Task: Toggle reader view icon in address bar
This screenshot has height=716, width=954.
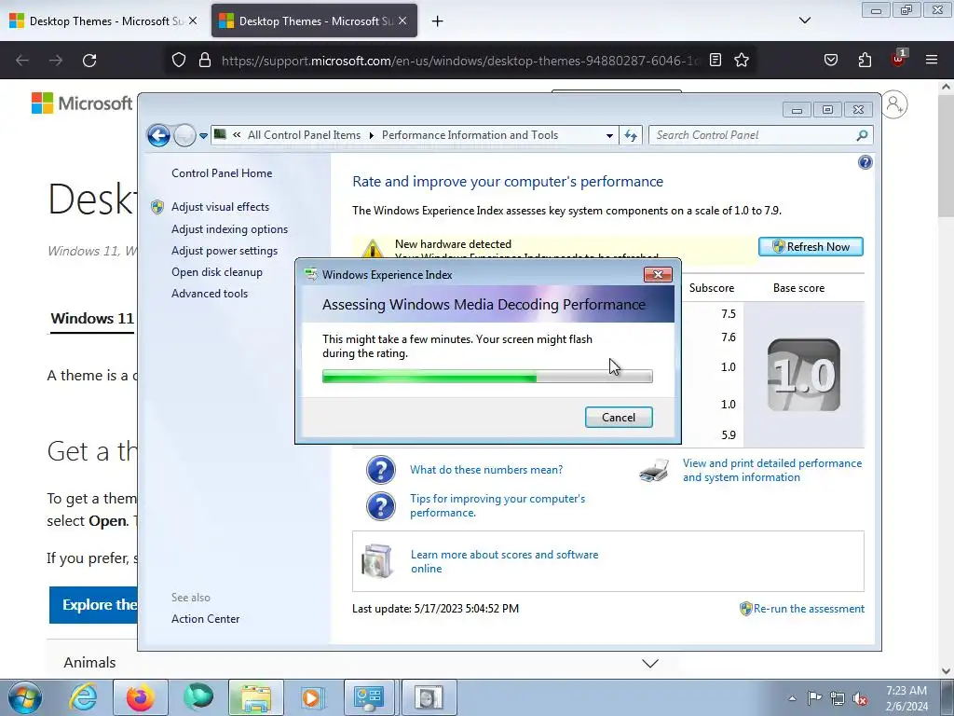Action: 715,60
